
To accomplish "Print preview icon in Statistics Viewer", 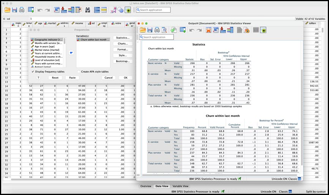I will (x=164, y=30).
